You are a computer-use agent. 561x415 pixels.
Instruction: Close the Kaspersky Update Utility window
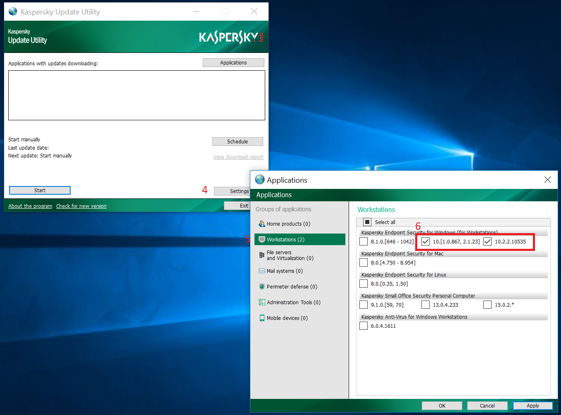point(254,12)
